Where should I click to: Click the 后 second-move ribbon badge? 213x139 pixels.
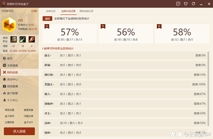[x=159, y=26]
